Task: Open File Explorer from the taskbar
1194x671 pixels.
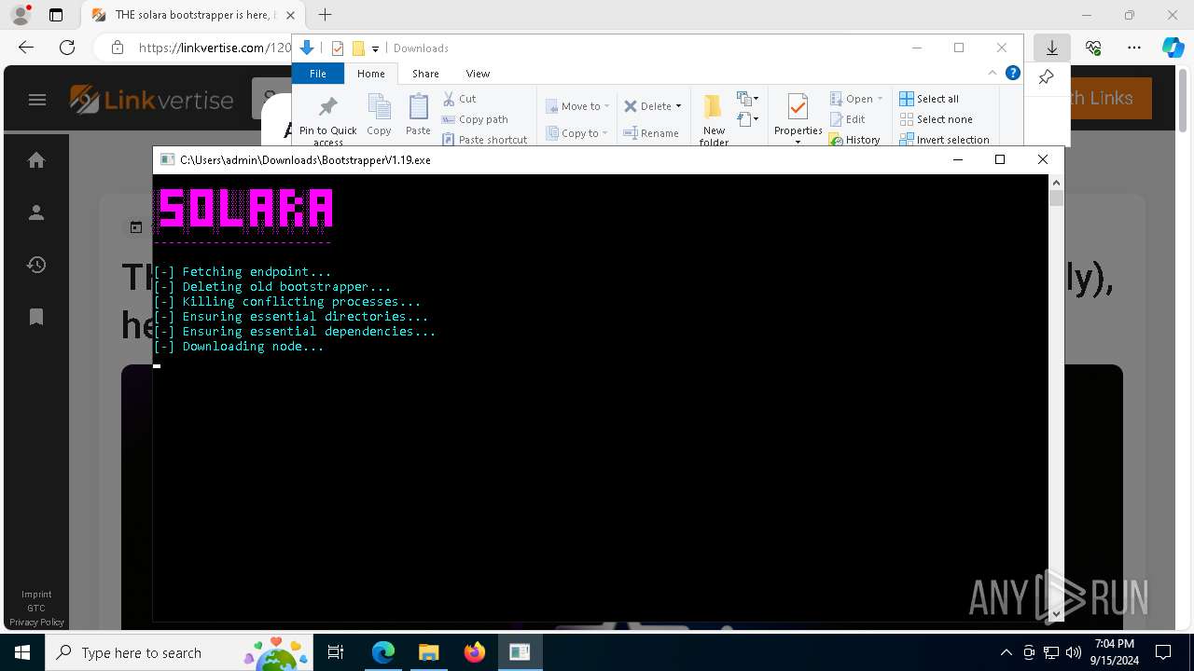Action: 428,652
